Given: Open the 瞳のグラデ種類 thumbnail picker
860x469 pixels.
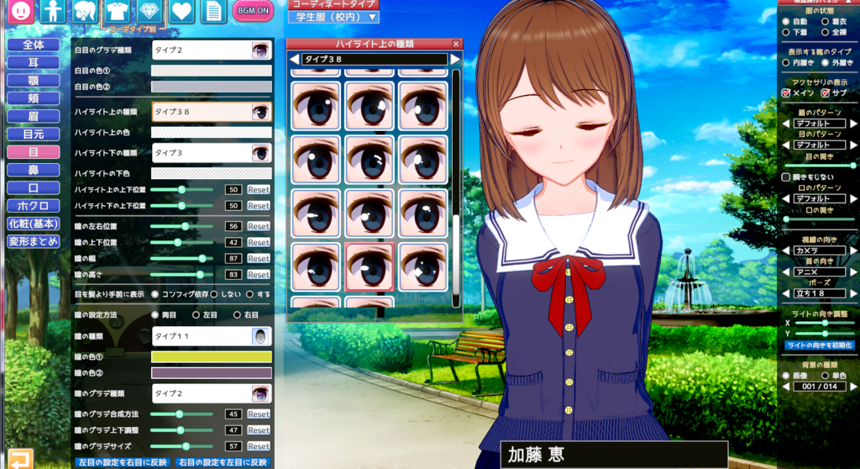Looking at the screenshot, I should coord(260,393).
